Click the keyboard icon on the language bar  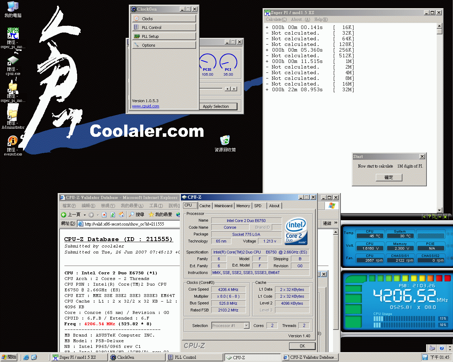click(432, 348)
